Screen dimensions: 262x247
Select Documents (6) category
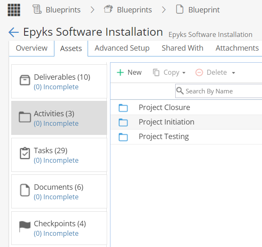tap(59, 191)
